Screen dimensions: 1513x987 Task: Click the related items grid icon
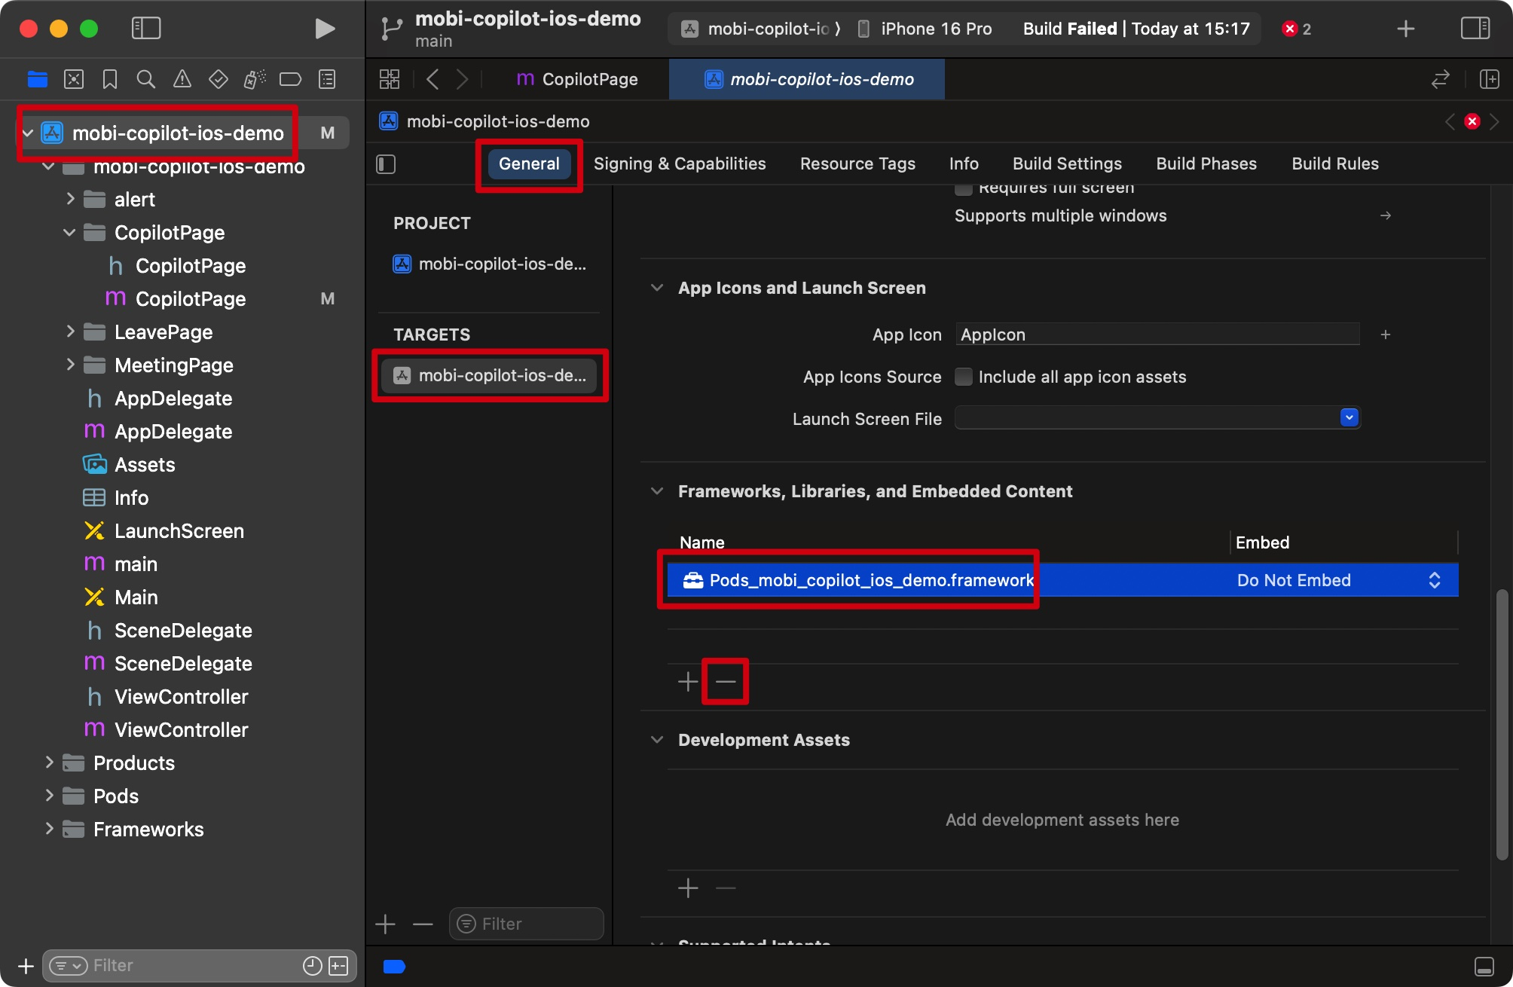tap(390, 79)
